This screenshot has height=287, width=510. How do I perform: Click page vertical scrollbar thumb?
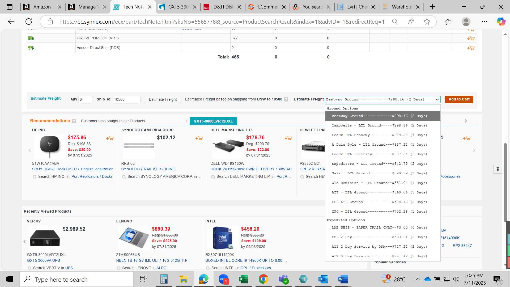[x=505, y=182]
